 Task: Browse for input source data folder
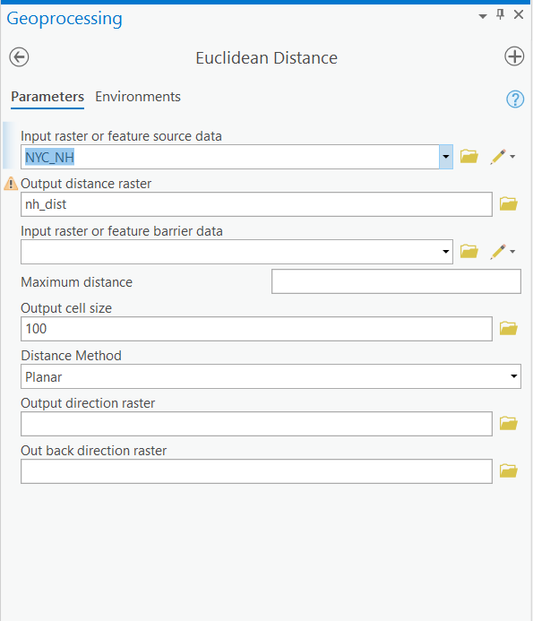click(469, 157)
